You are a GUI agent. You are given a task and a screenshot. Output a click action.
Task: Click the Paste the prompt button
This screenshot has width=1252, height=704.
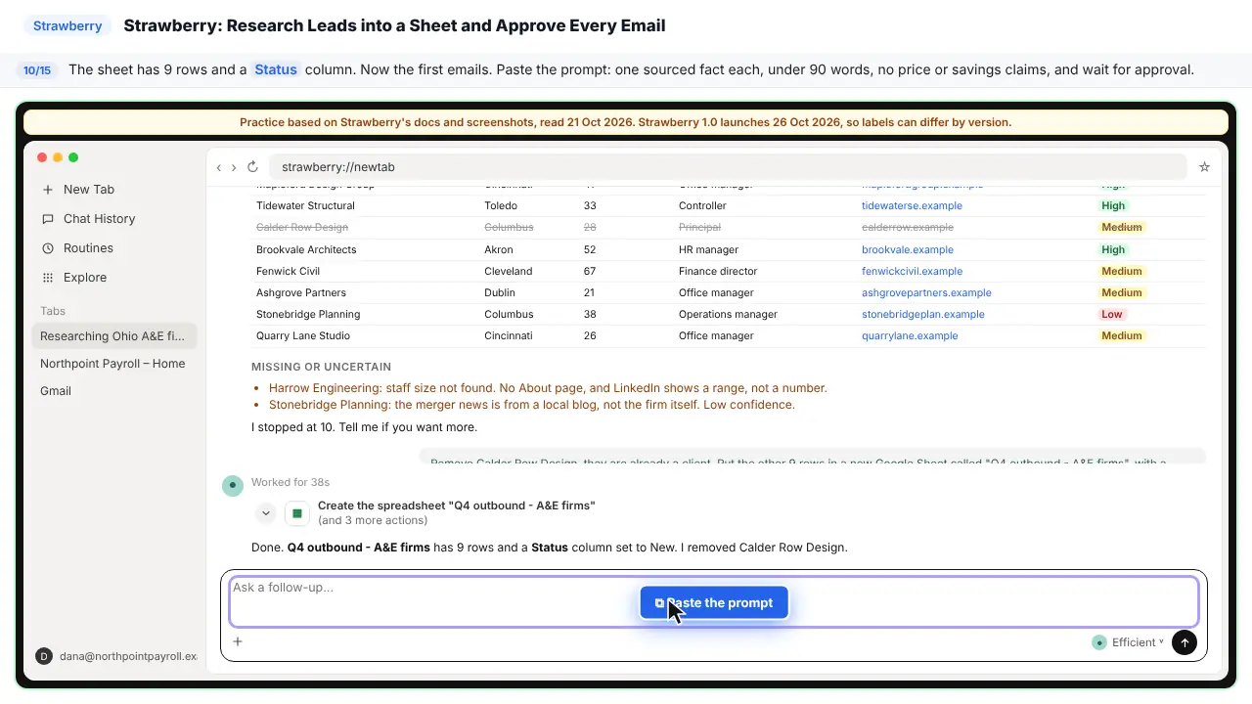pyautogui.click(x=714, y=603)
